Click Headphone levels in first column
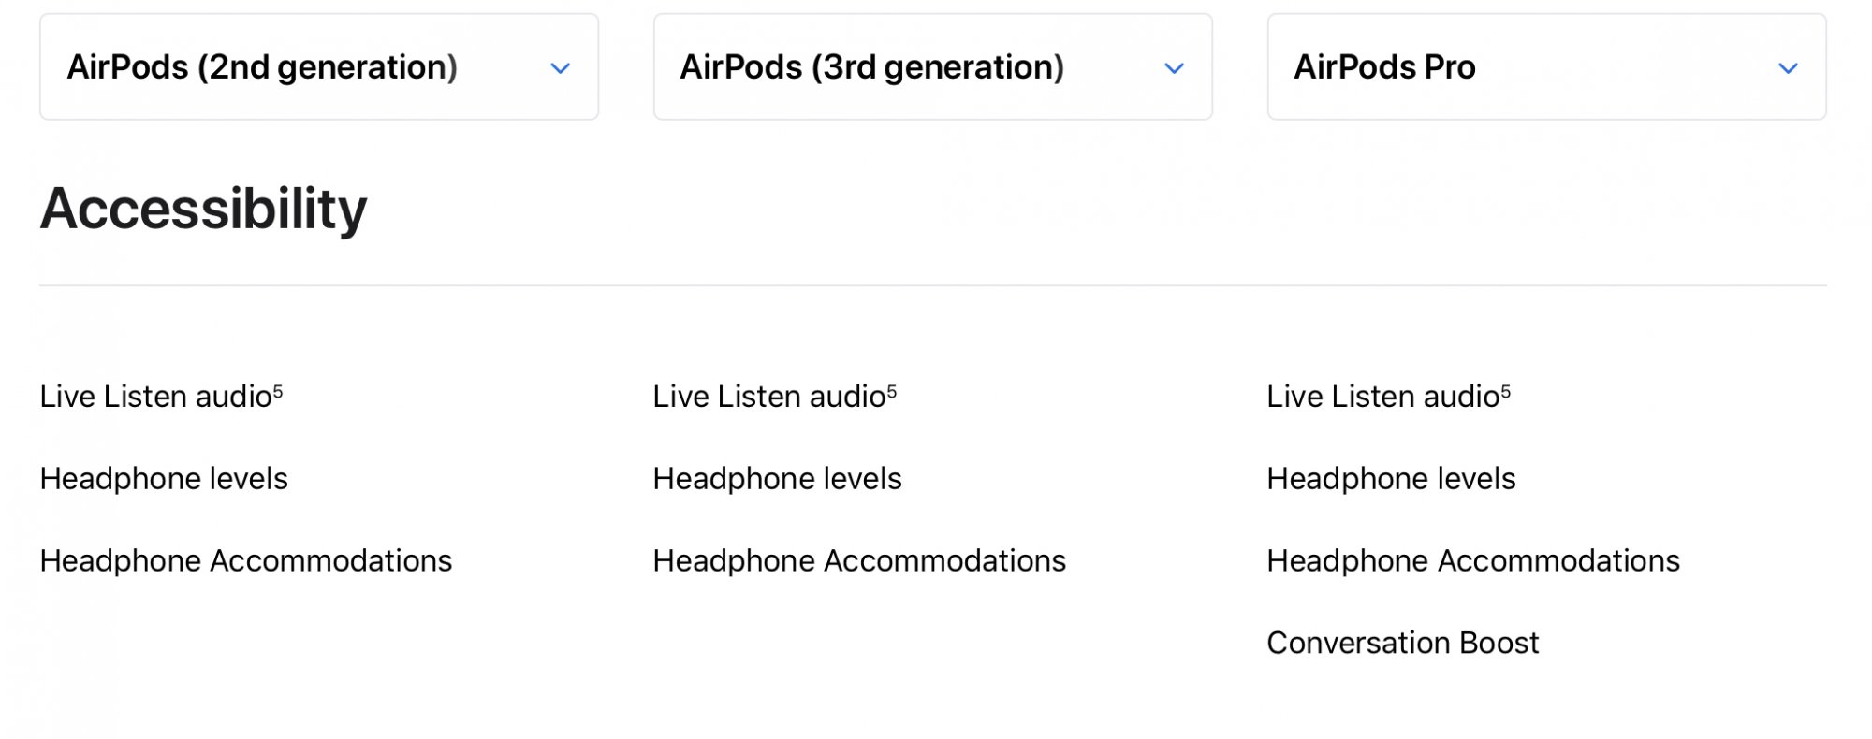The height and width of the screenshot is (739, 1872). 164,479
